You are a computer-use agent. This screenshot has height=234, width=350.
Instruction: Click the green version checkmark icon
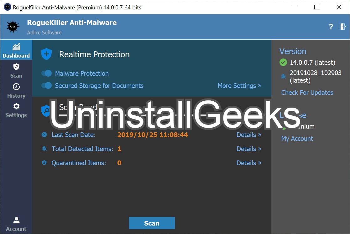coord(283,62)
